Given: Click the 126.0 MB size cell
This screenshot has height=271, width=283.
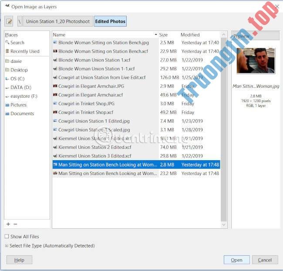Looking at the screenshot, I should [169, 77].
